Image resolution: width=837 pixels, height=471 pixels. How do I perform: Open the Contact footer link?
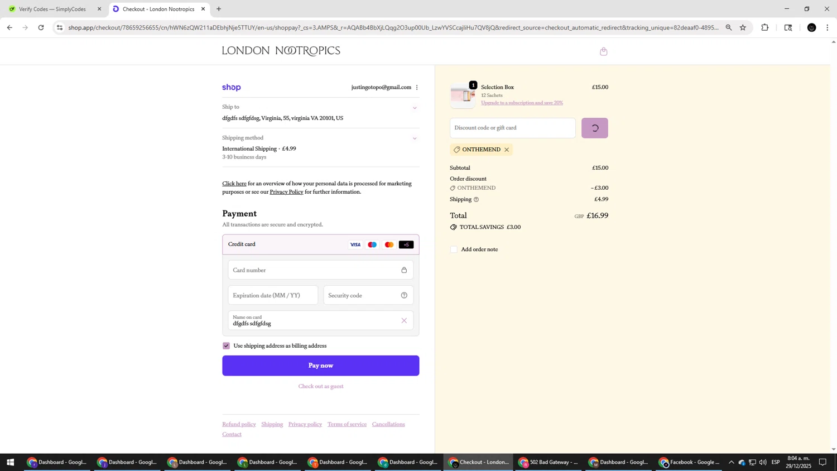click(x=232, y=434)
